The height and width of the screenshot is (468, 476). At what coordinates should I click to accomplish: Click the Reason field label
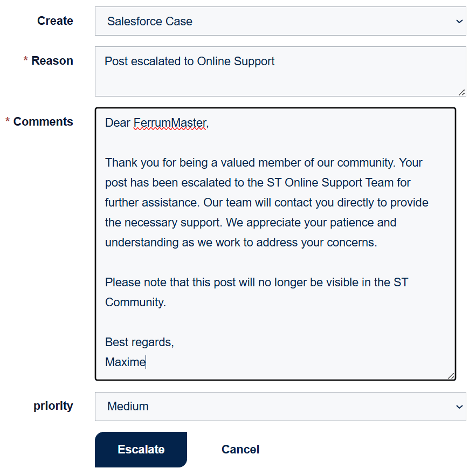tap(52, 61)
